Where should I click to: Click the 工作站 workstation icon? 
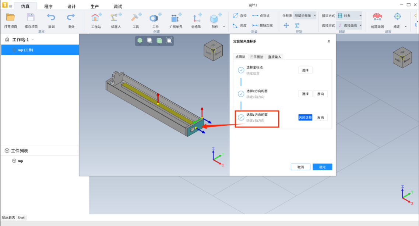pos(96,18)
